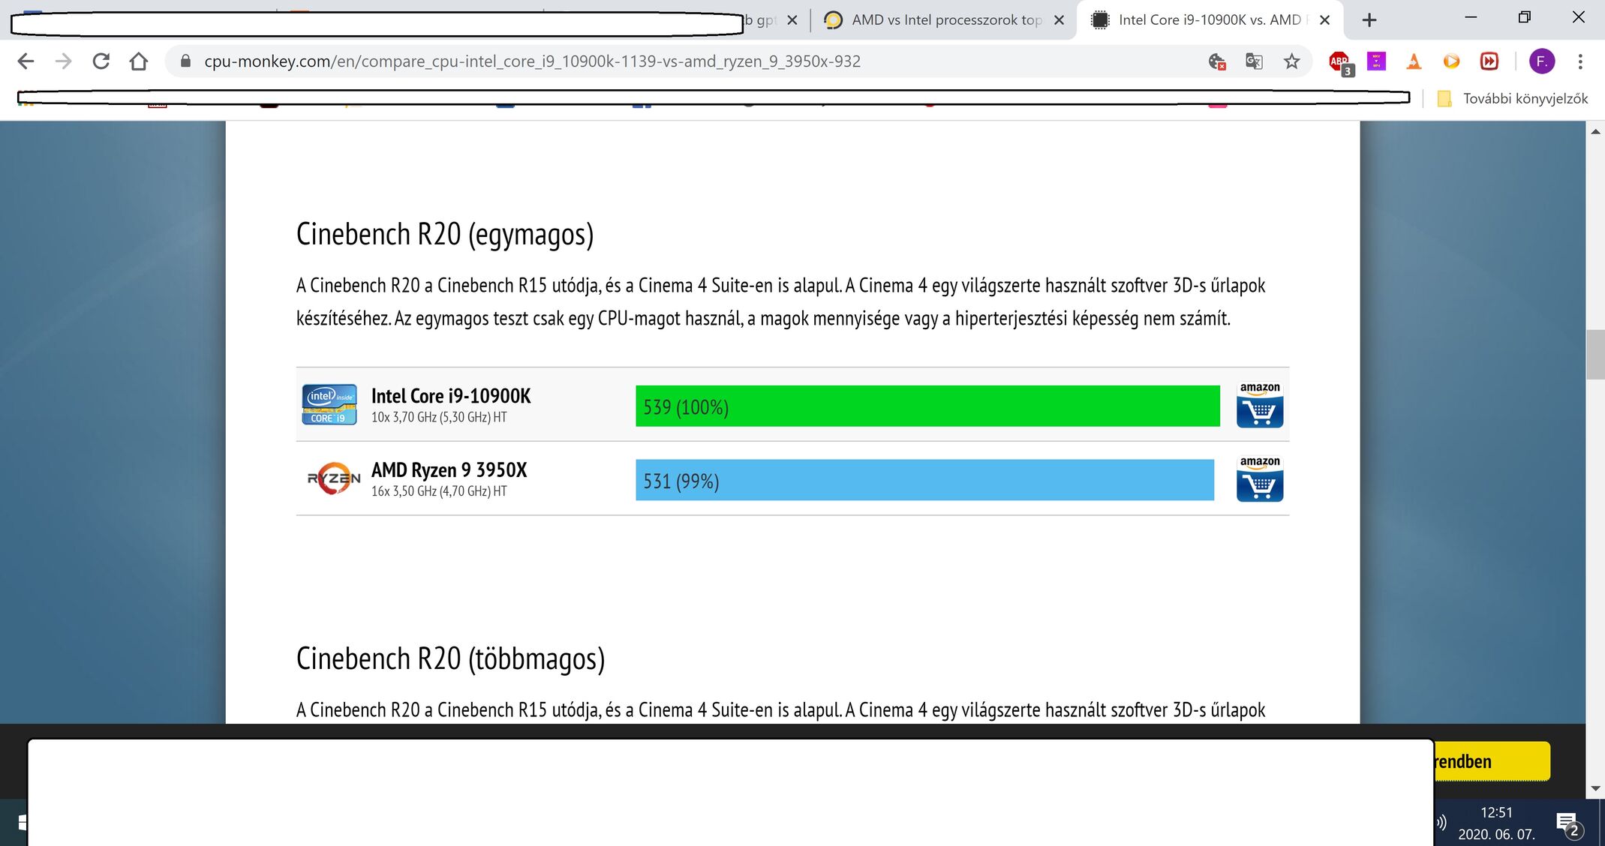
Task: Open the taskbar volume icon
Action: pos(1441,823)
